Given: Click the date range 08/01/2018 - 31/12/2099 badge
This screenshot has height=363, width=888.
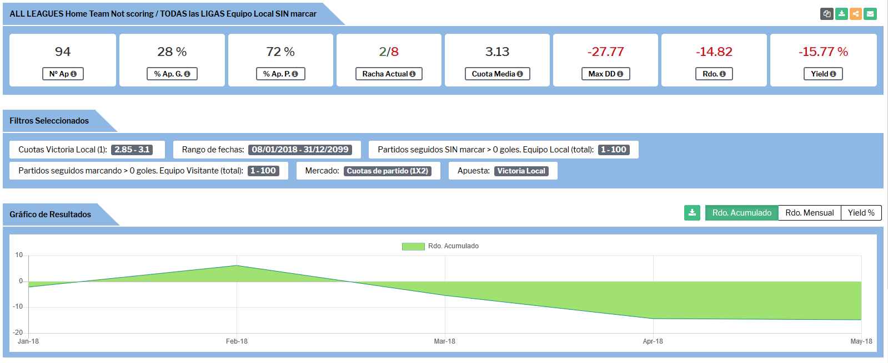Looking at the screenshot, I should [x=300, y=150].
